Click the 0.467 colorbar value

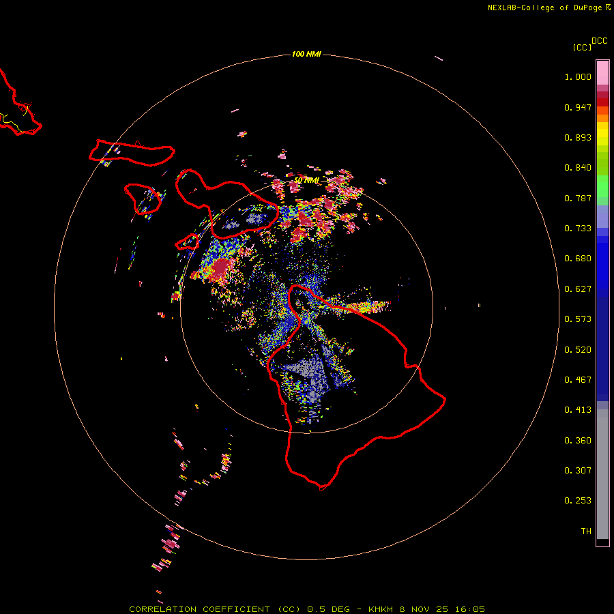(578, 380)
